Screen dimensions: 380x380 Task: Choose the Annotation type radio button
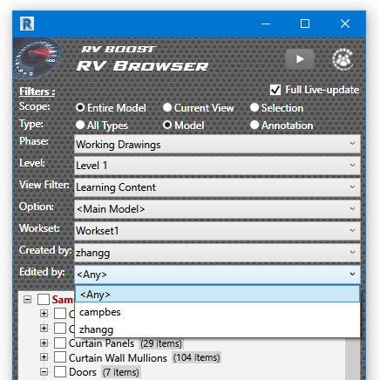pos(254,125)
